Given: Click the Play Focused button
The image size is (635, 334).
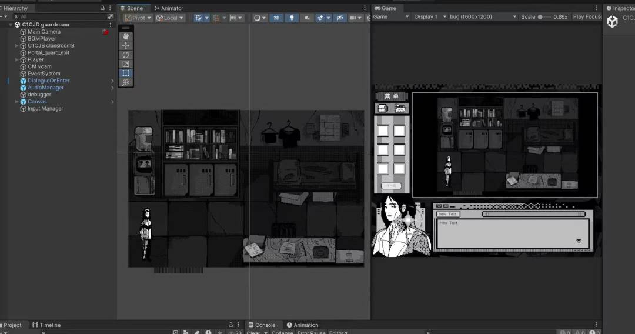Looking at the screenshot, I should [587, 17].
